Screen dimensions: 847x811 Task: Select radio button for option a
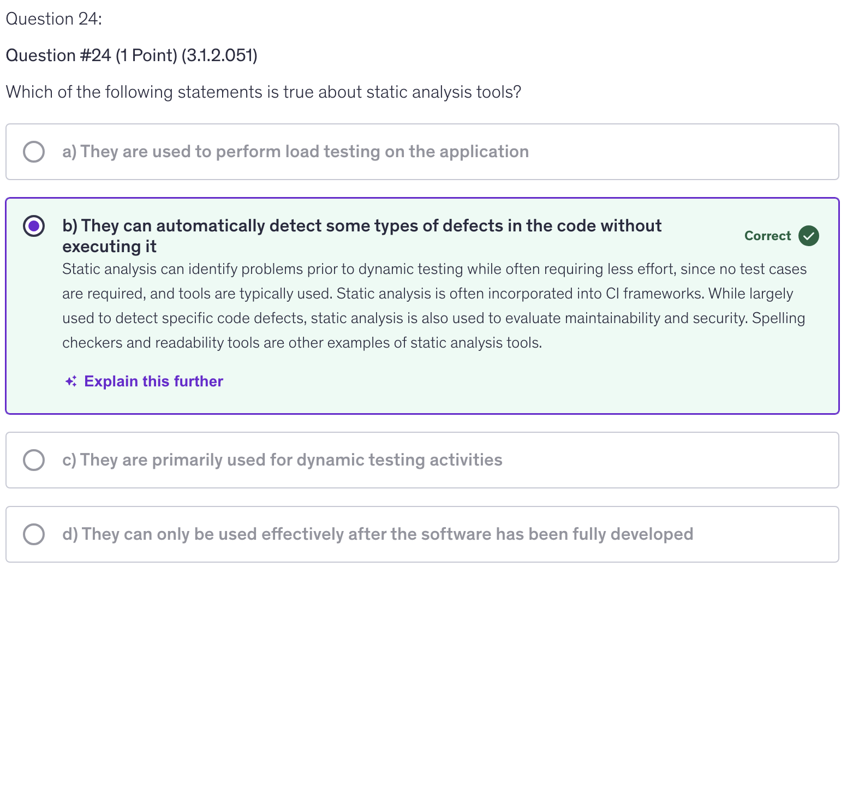34,152
